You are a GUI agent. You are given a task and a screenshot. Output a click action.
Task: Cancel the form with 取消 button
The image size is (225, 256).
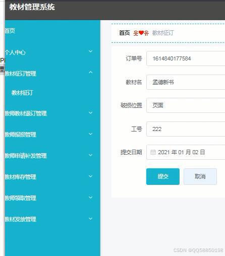tap(200, 176)
